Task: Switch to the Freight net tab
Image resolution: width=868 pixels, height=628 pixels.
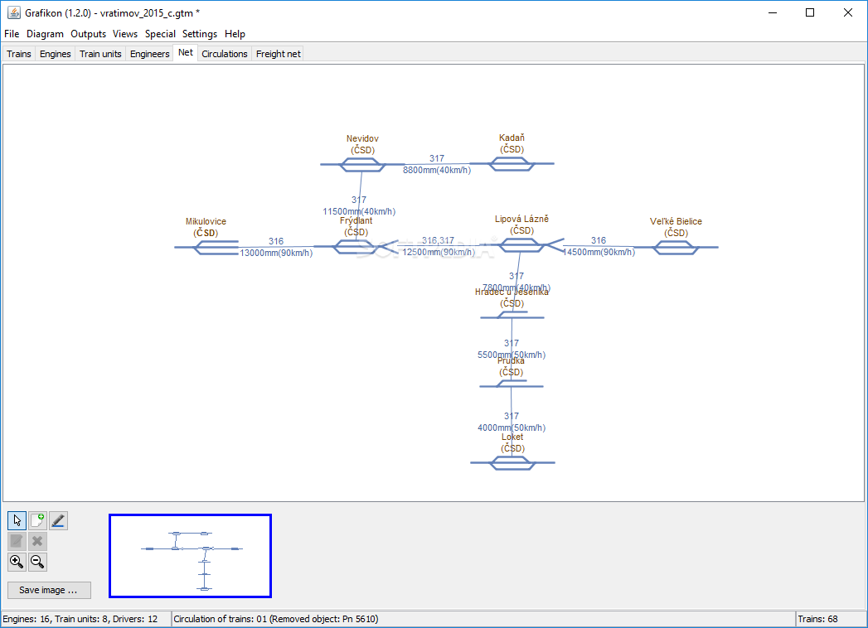Action: [278, 54]
